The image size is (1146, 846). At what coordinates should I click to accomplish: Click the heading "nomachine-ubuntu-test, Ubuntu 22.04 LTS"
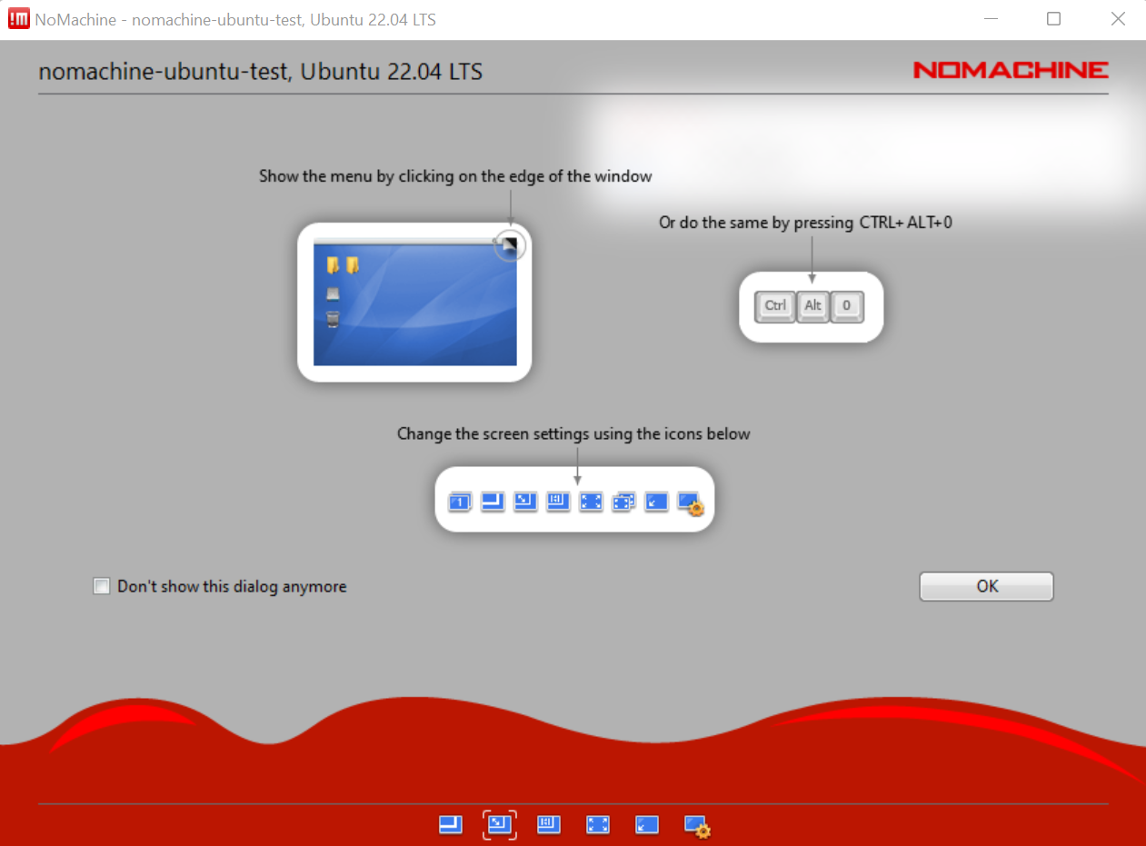[260, 71]
